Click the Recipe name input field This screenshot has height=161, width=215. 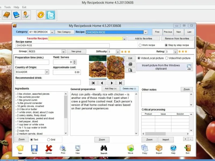pos(63,45)
